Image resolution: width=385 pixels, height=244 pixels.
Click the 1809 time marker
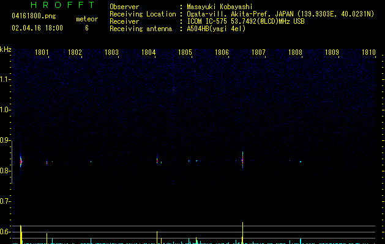pos(332,52)
